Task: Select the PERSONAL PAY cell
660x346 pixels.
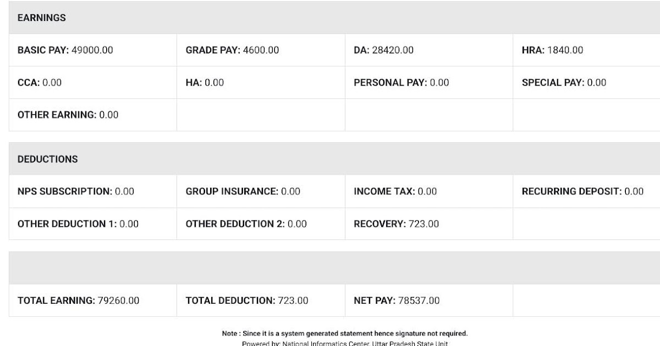Action: 401,83
